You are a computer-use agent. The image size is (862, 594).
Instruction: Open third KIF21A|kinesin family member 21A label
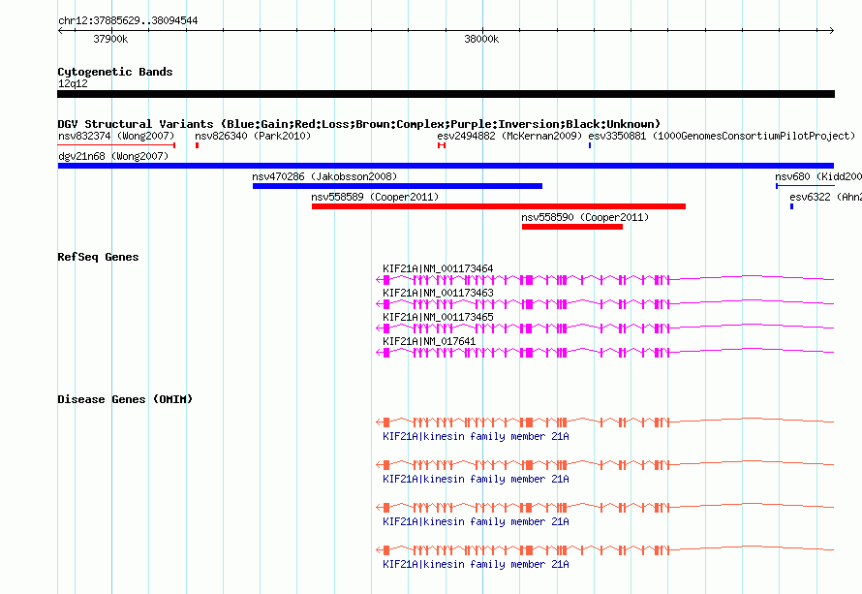pyautogui.click(x=476, y=521)
